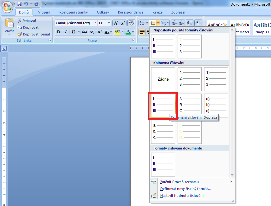271x206 pixels.
Task: Switch to the Vložení tab
Action: coord(44,12)
